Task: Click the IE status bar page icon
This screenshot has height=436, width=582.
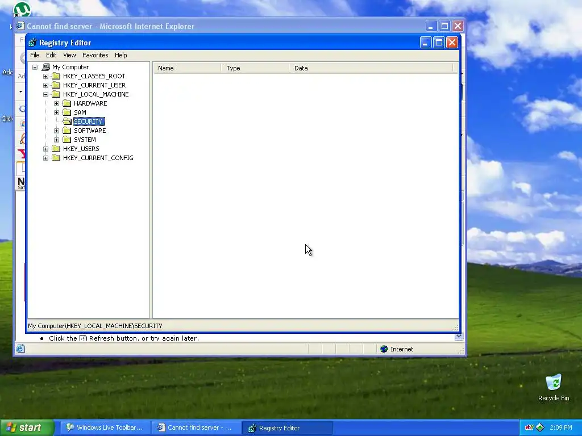Action: click(x=20, y=349)
